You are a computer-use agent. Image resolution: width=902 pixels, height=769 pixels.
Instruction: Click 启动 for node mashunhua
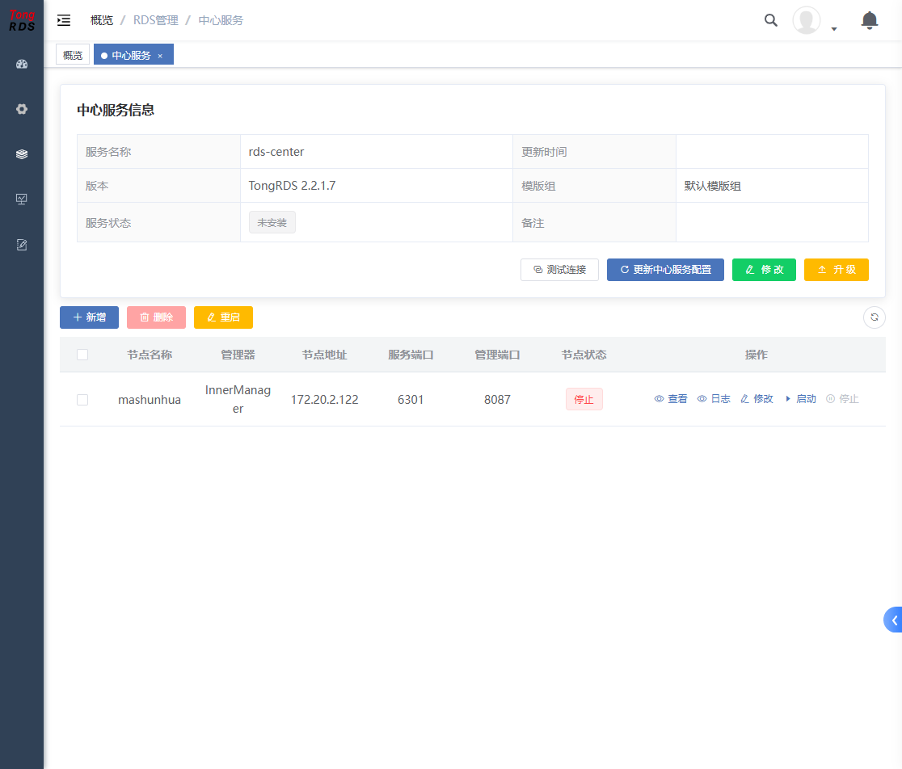tap(801, 399)
